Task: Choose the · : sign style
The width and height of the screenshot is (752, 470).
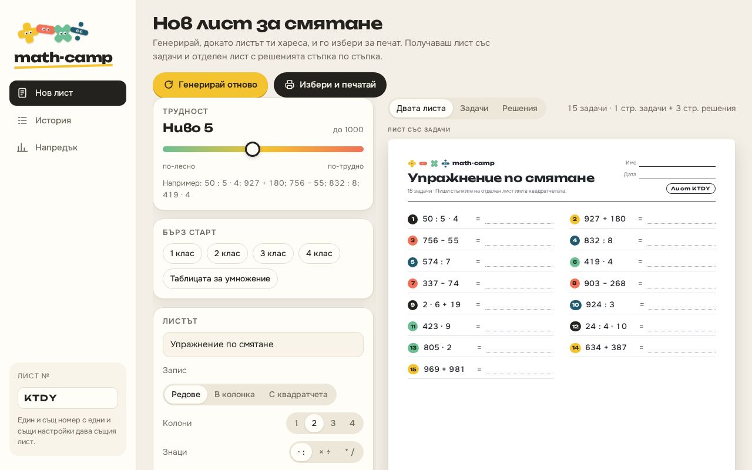Action: (301, 452)
